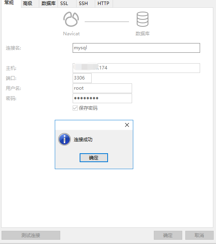Open the 数据库 tab
216x244 pixels.
click(x=48, y=3)
